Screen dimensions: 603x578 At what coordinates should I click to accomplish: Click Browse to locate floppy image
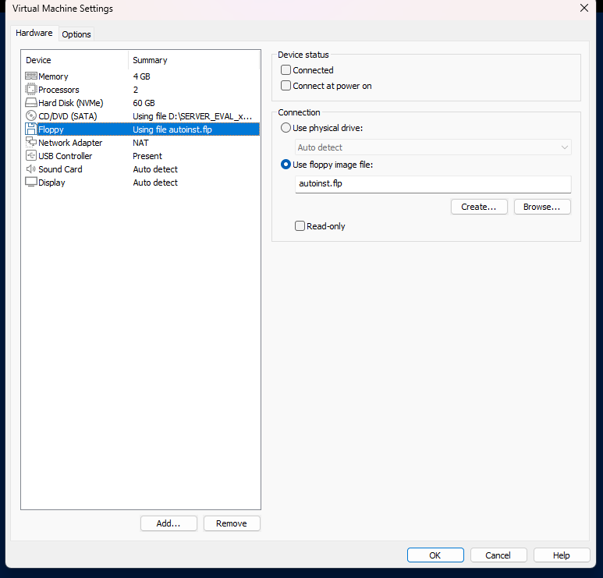click(542, 207)
